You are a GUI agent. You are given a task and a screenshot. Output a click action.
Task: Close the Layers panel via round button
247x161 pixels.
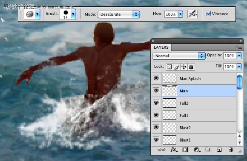pos(153,41)
